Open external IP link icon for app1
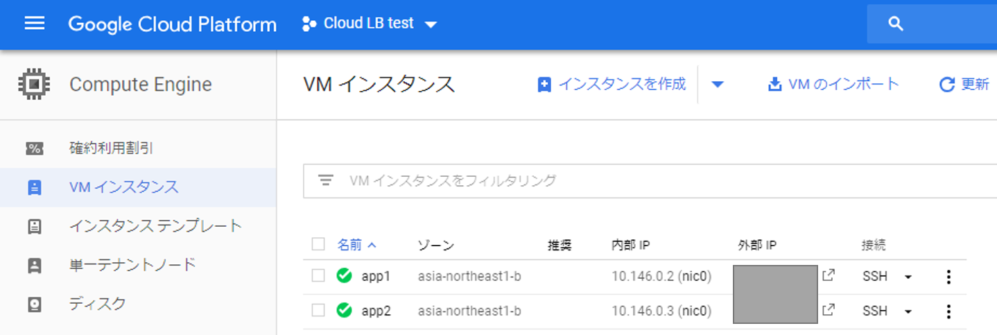This screenshot has width=997, height=335. pos(828,275)
